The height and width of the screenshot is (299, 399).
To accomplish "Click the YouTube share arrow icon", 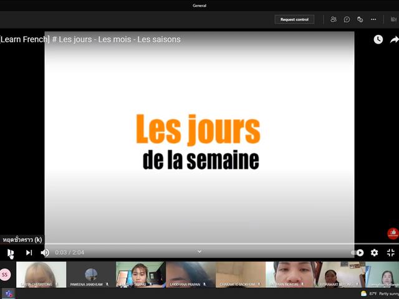I will coord(394,39).
